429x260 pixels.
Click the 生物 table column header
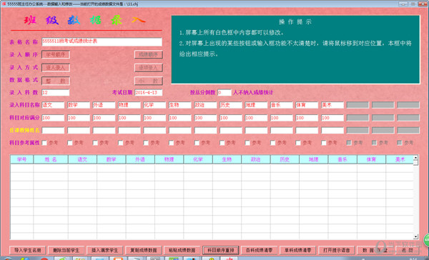[227, 159]
